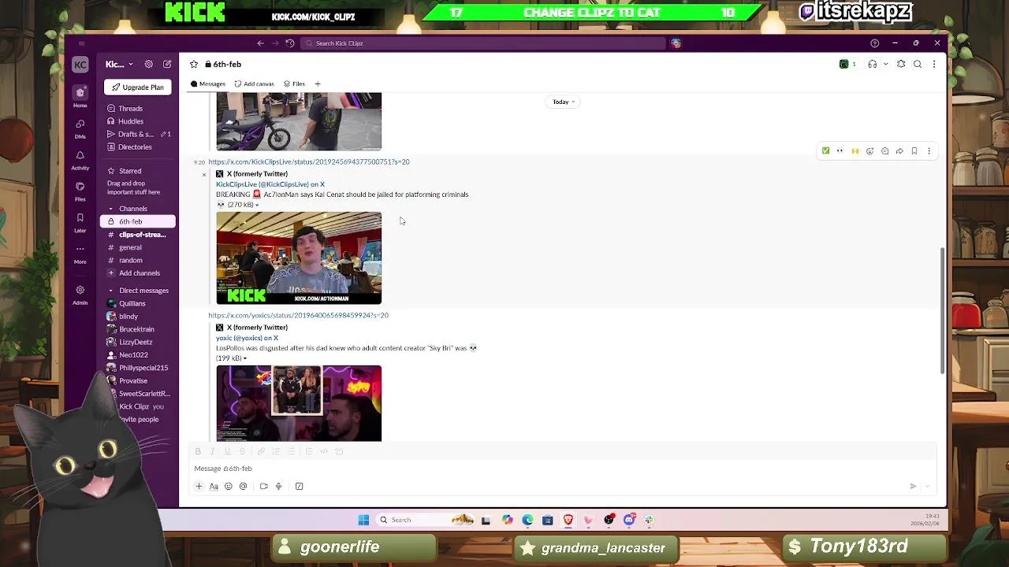Open the random channel
The width and height of the screenshot is (1009, 567).
click(138, 260)
